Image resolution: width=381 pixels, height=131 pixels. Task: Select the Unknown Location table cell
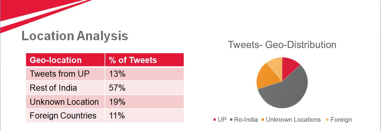(65, 102)
